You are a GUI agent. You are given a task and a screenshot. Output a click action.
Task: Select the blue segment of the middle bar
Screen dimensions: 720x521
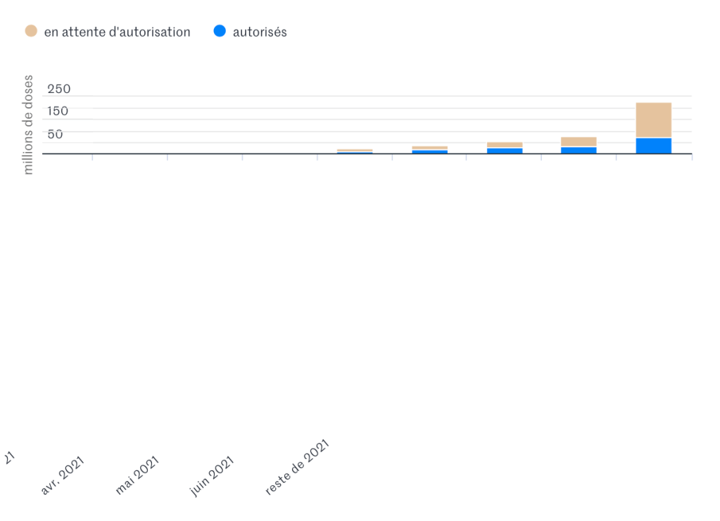[505, 151]
